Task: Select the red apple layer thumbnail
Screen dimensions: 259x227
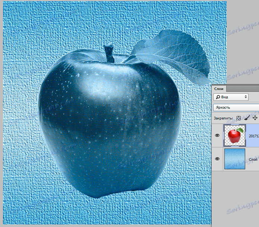Action: tap(234, 135)
